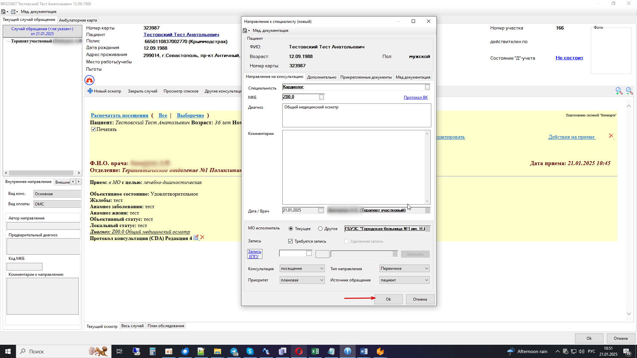Viewport: 637px width, 358px height.
Task: Click the Диагноз text field
Action: point(357,115)
